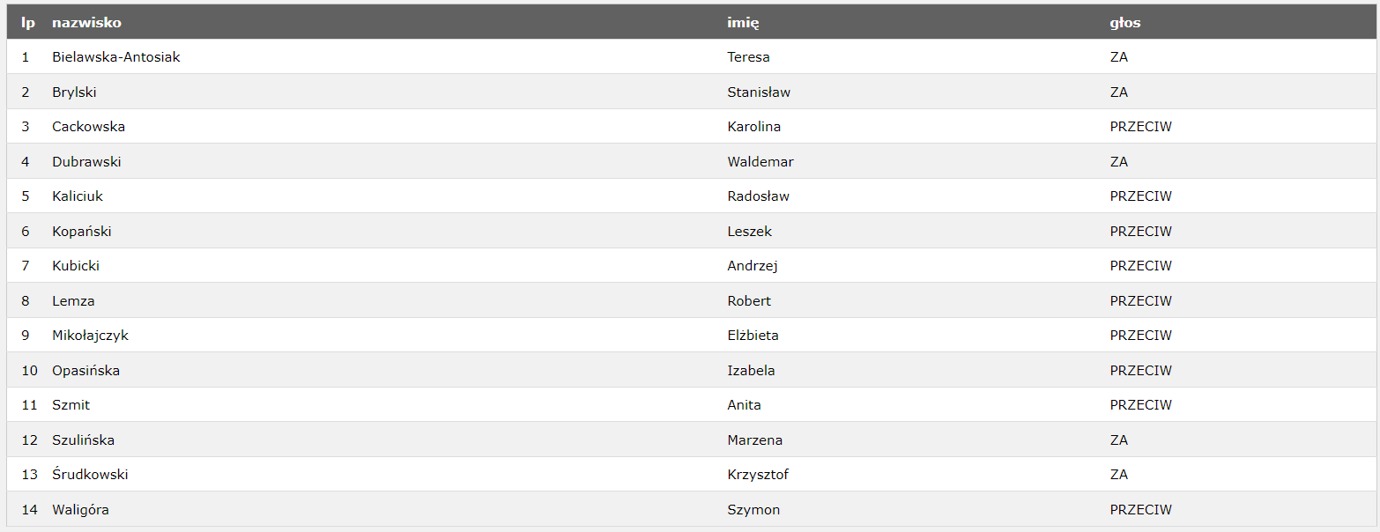Click the first name Izabela
Viewport: 1380px width, 532px height.
pos(751,370)
